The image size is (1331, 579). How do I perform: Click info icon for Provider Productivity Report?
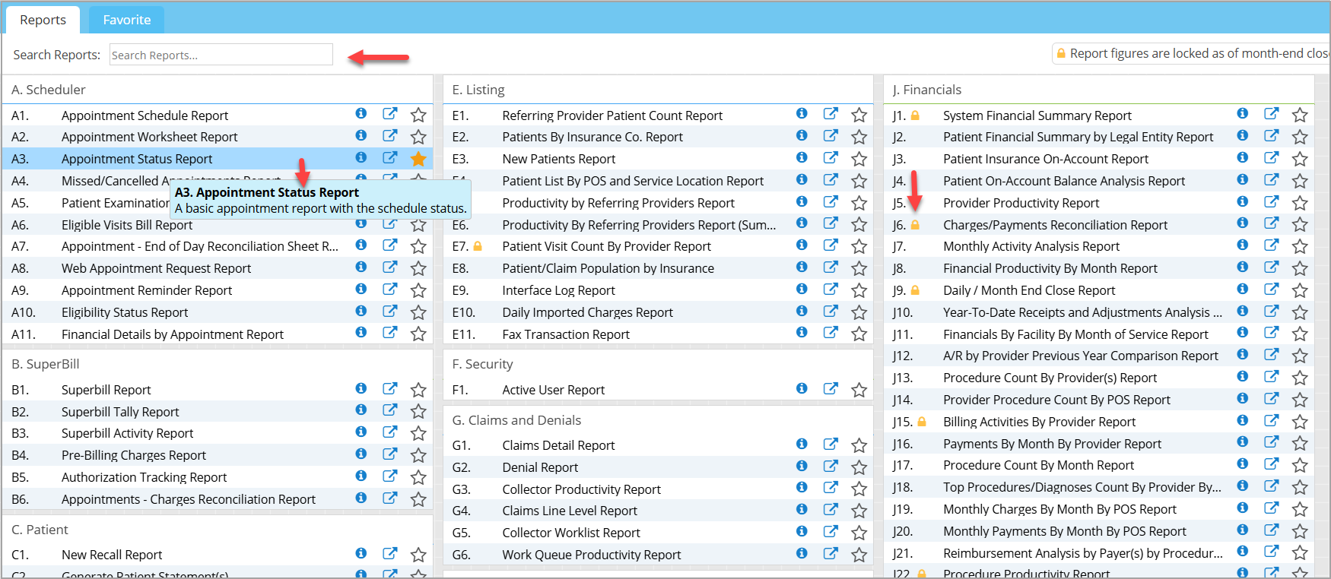[1242, 201]
